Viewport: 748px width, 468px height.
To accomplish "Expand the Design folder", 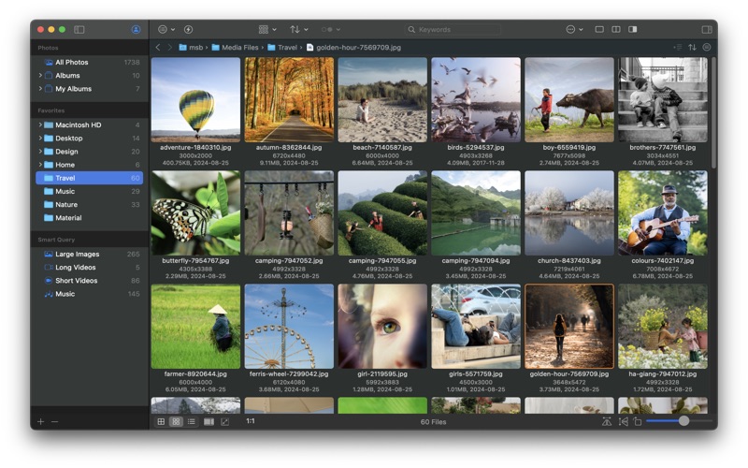I will click(x=40, y=152).
